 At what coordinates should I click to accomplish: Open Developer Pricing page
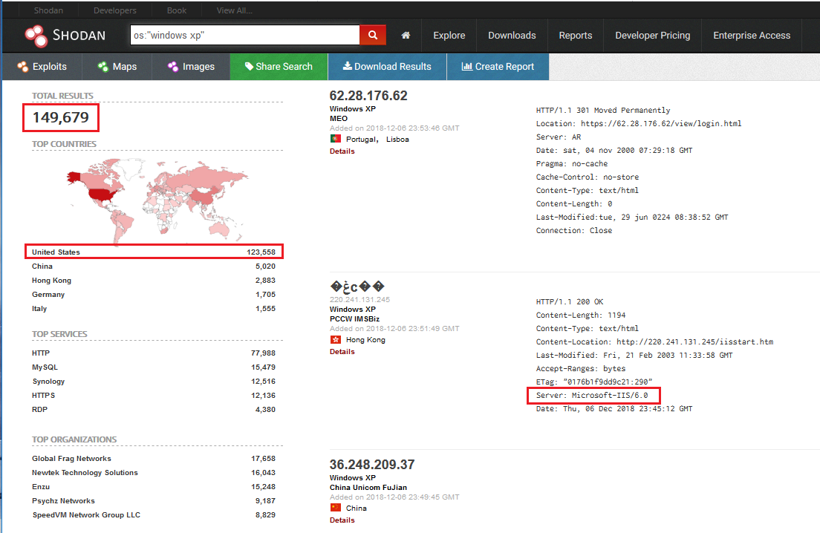click(x=653, y=36)
